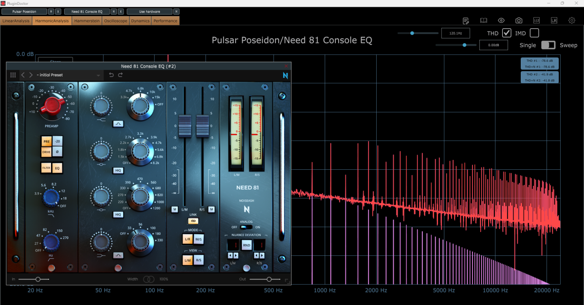Mute the Use hardware slot

[x=176, y=11]
